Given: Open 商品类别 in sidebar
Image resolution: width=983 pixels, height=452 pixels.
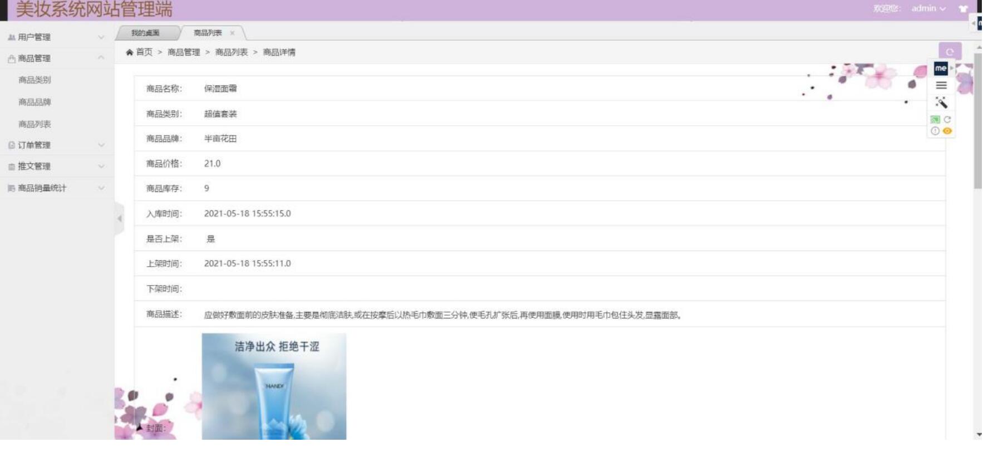Looking at the screenshot, I should [x=35, y=80].
